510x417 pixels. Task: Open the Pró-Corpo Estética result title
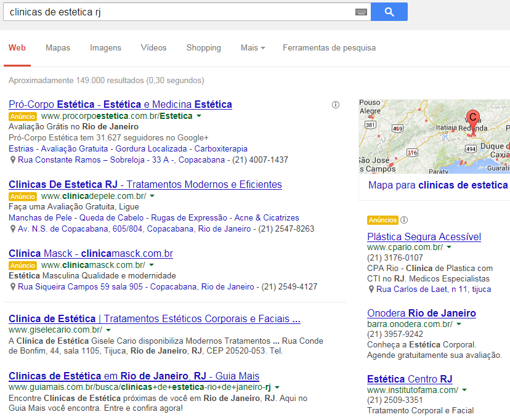(120, 105)
